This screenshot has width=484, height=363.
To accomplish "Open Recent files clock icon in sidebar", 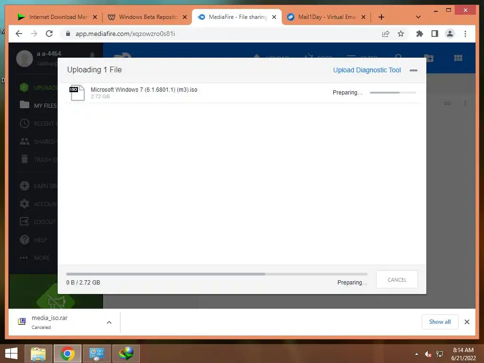I will click(x=25, y=123).
